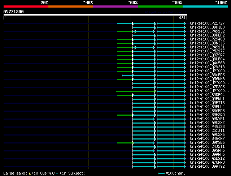Select the UniRef100_B8ABD6 label
231x176 pixels.
coord(207,75)
